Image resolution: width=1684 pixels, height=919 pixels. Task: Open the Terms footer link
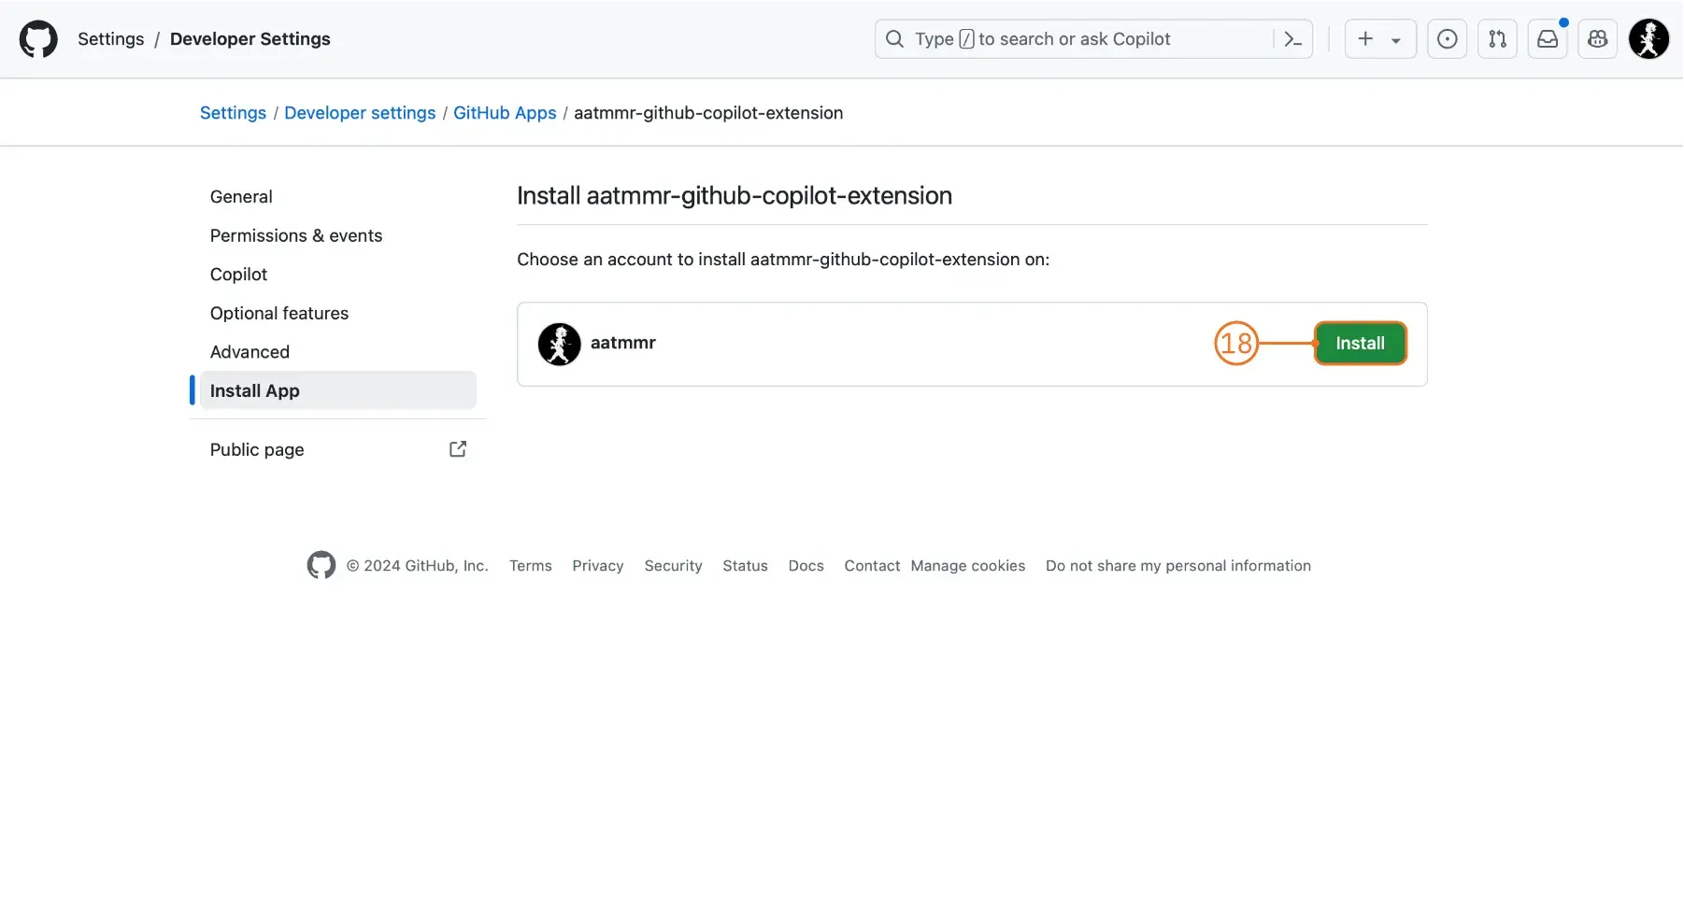[x=531, y=566]
